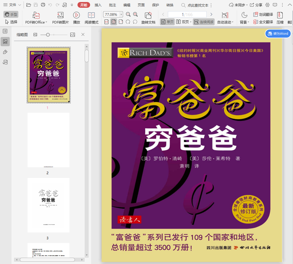Open outline panel in left sidebar

[x=5, y=31]
